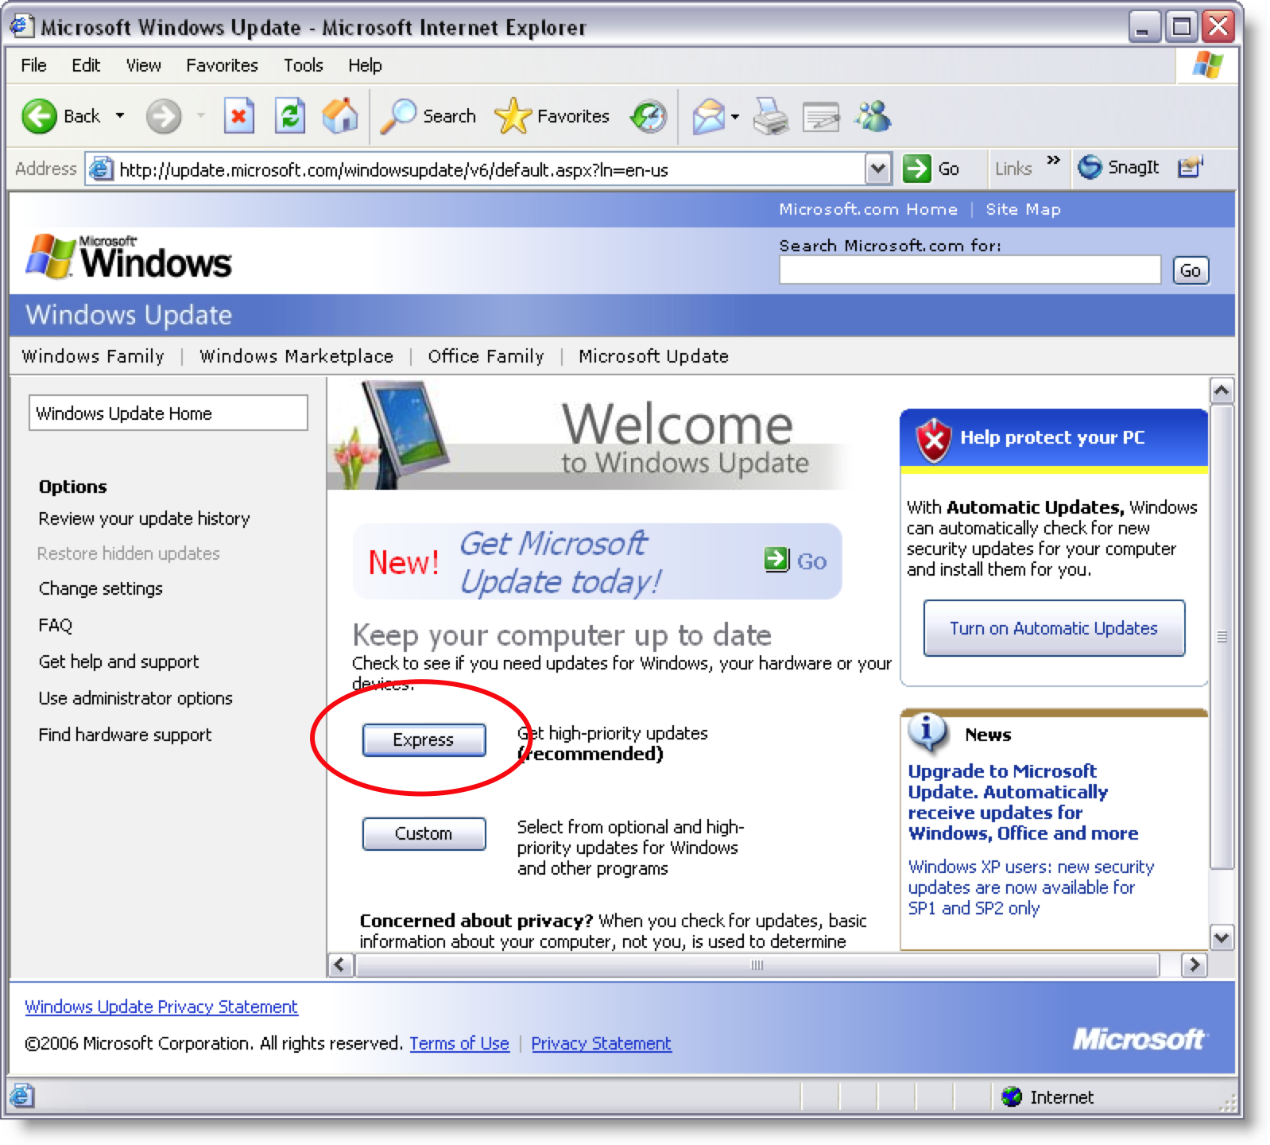
Task: Open the footer Privacy Statement link
Action: [x=601, y=1043]
